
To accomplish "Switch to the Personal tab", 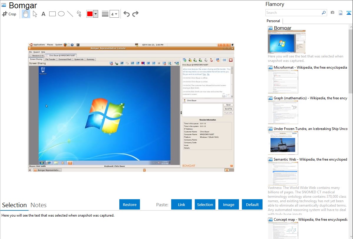I will pyautogui.click(x=273, y=21).
